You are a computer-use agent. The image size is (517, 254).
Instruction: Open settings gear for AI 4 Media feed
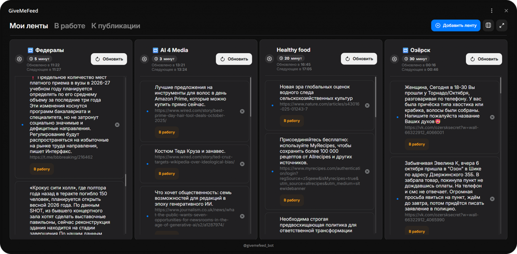[x=145, y=59]
